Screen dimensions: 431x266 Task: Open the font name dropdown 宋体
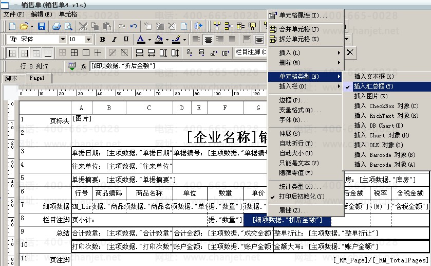(x=63, y=40)
